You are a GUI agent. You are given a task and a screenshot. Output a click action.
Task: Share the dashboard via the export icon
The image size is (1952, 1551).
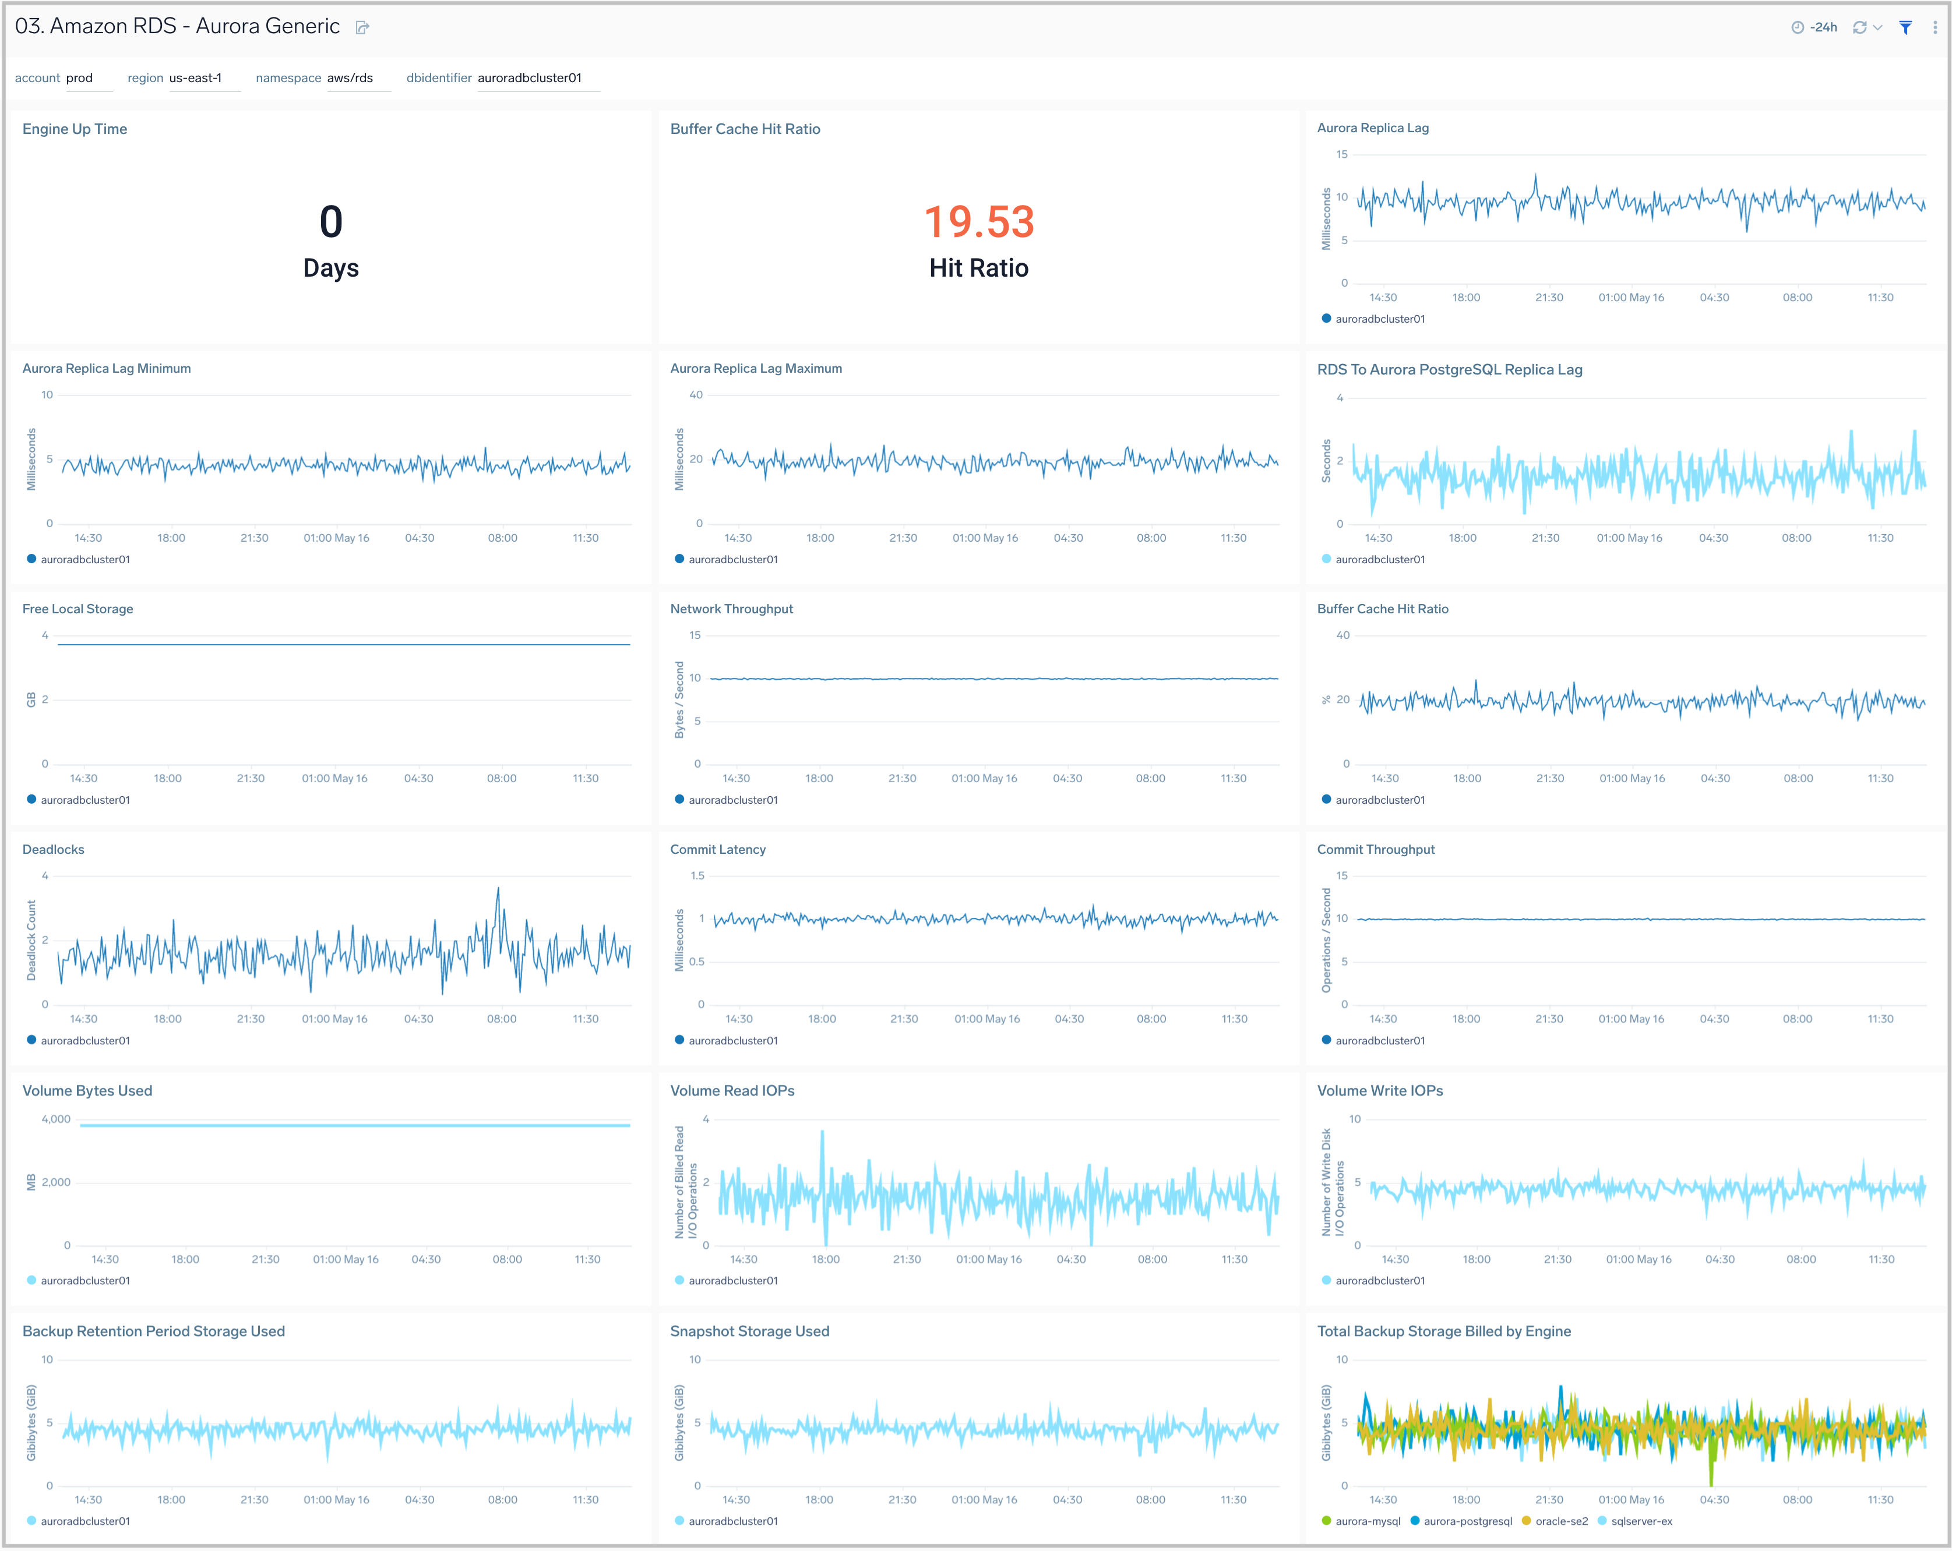point(362,27)
